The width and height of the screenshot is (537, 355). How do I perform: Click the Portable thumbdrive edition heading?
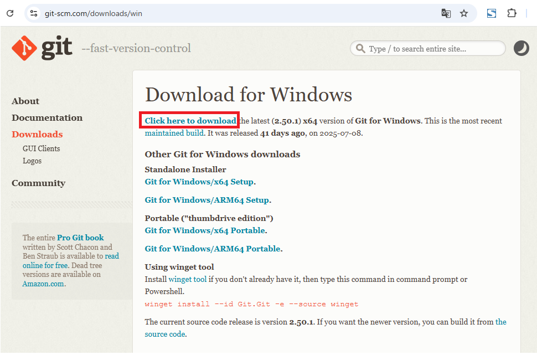(209, 218)
